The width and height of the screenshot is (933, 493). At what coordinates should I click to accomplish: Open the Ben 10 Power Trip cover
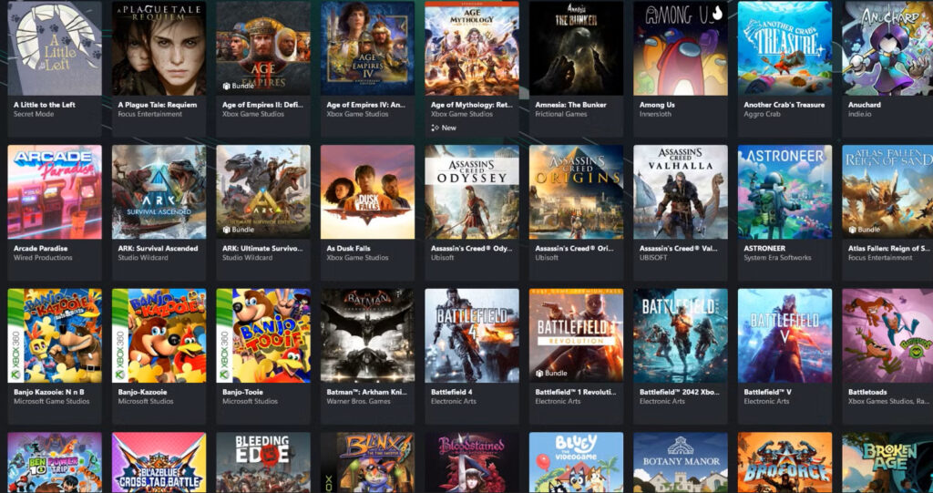[x=55, y=463]
